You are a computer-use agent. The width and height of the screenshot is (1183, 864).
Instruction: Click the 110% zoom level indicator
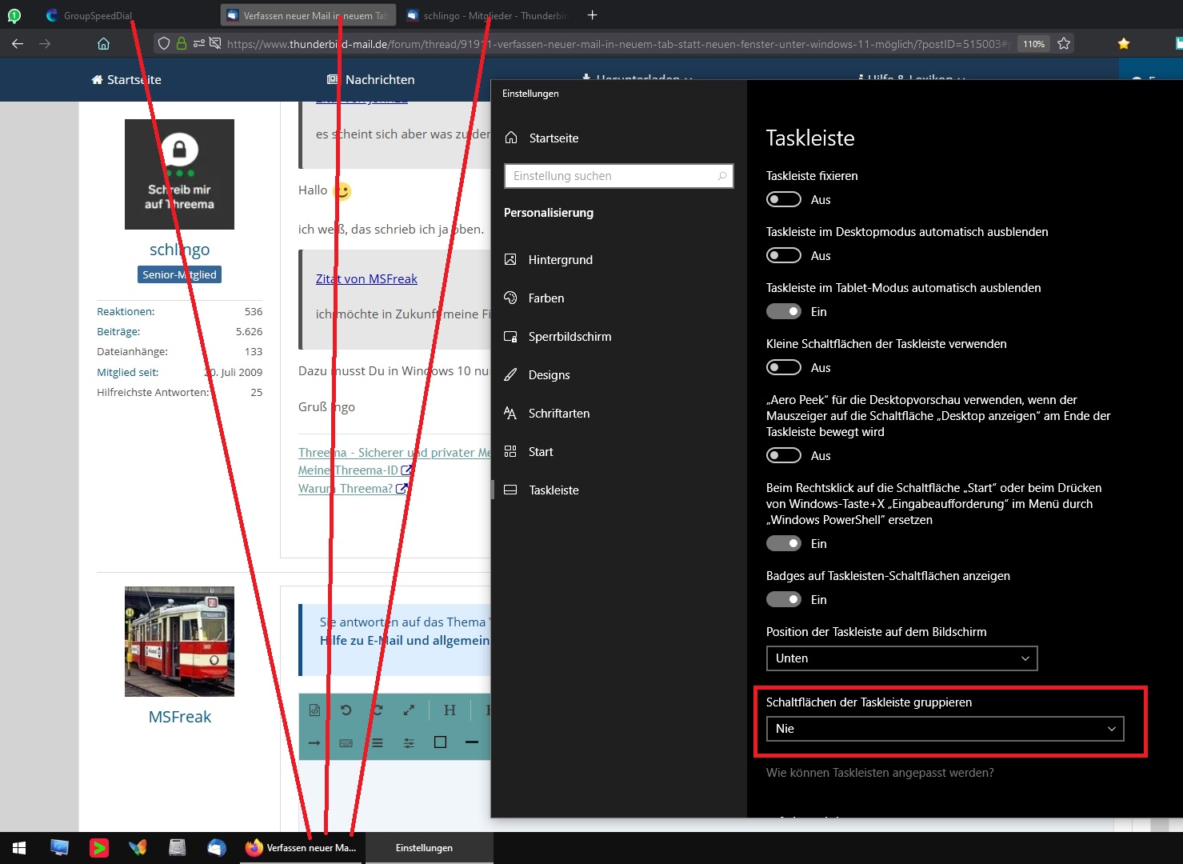coord(1033,44)
